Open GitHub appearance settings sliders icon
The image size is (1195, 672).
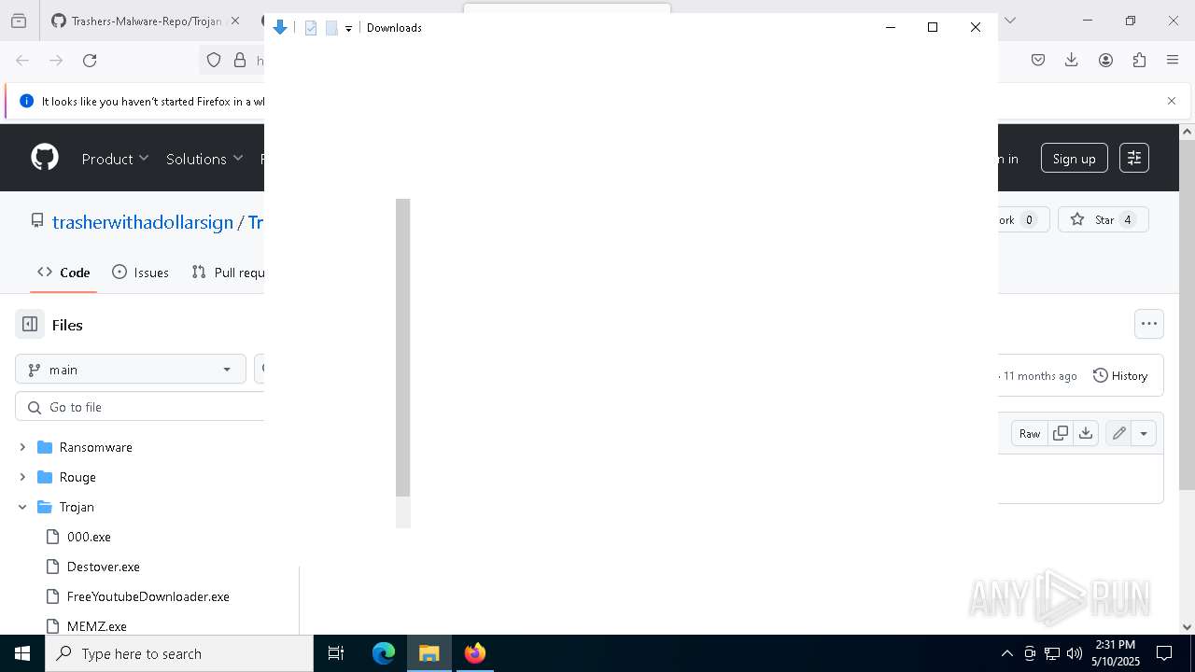click(x=1134, y=158)
